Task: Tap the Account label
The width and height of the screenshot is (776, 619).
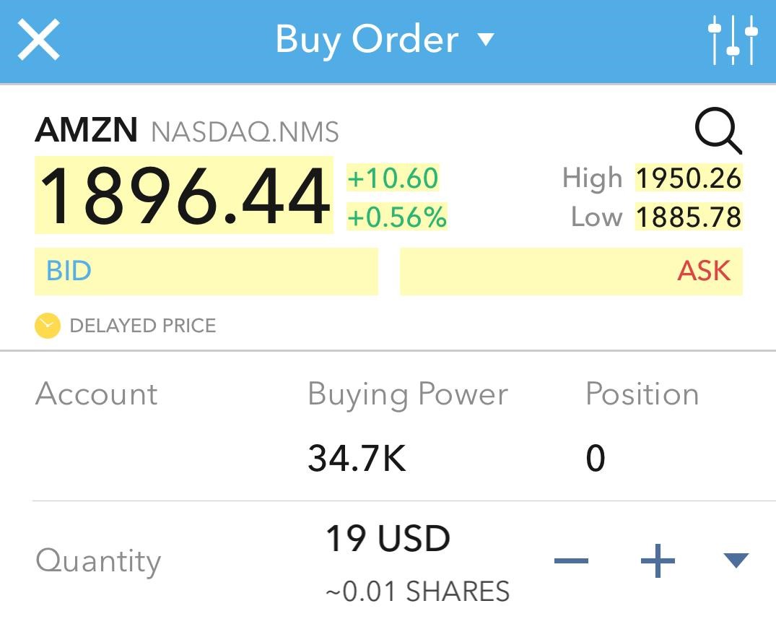Action: pyautogui.click(x=96, y=394)
